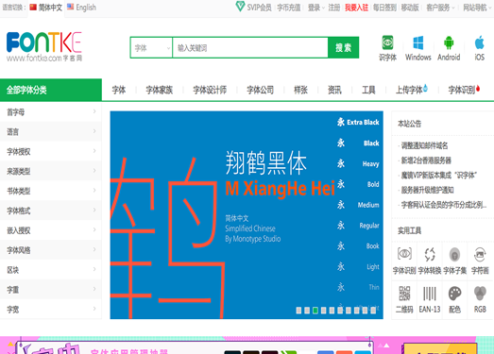Open the 字体 search category dropdown

[151, 48]
